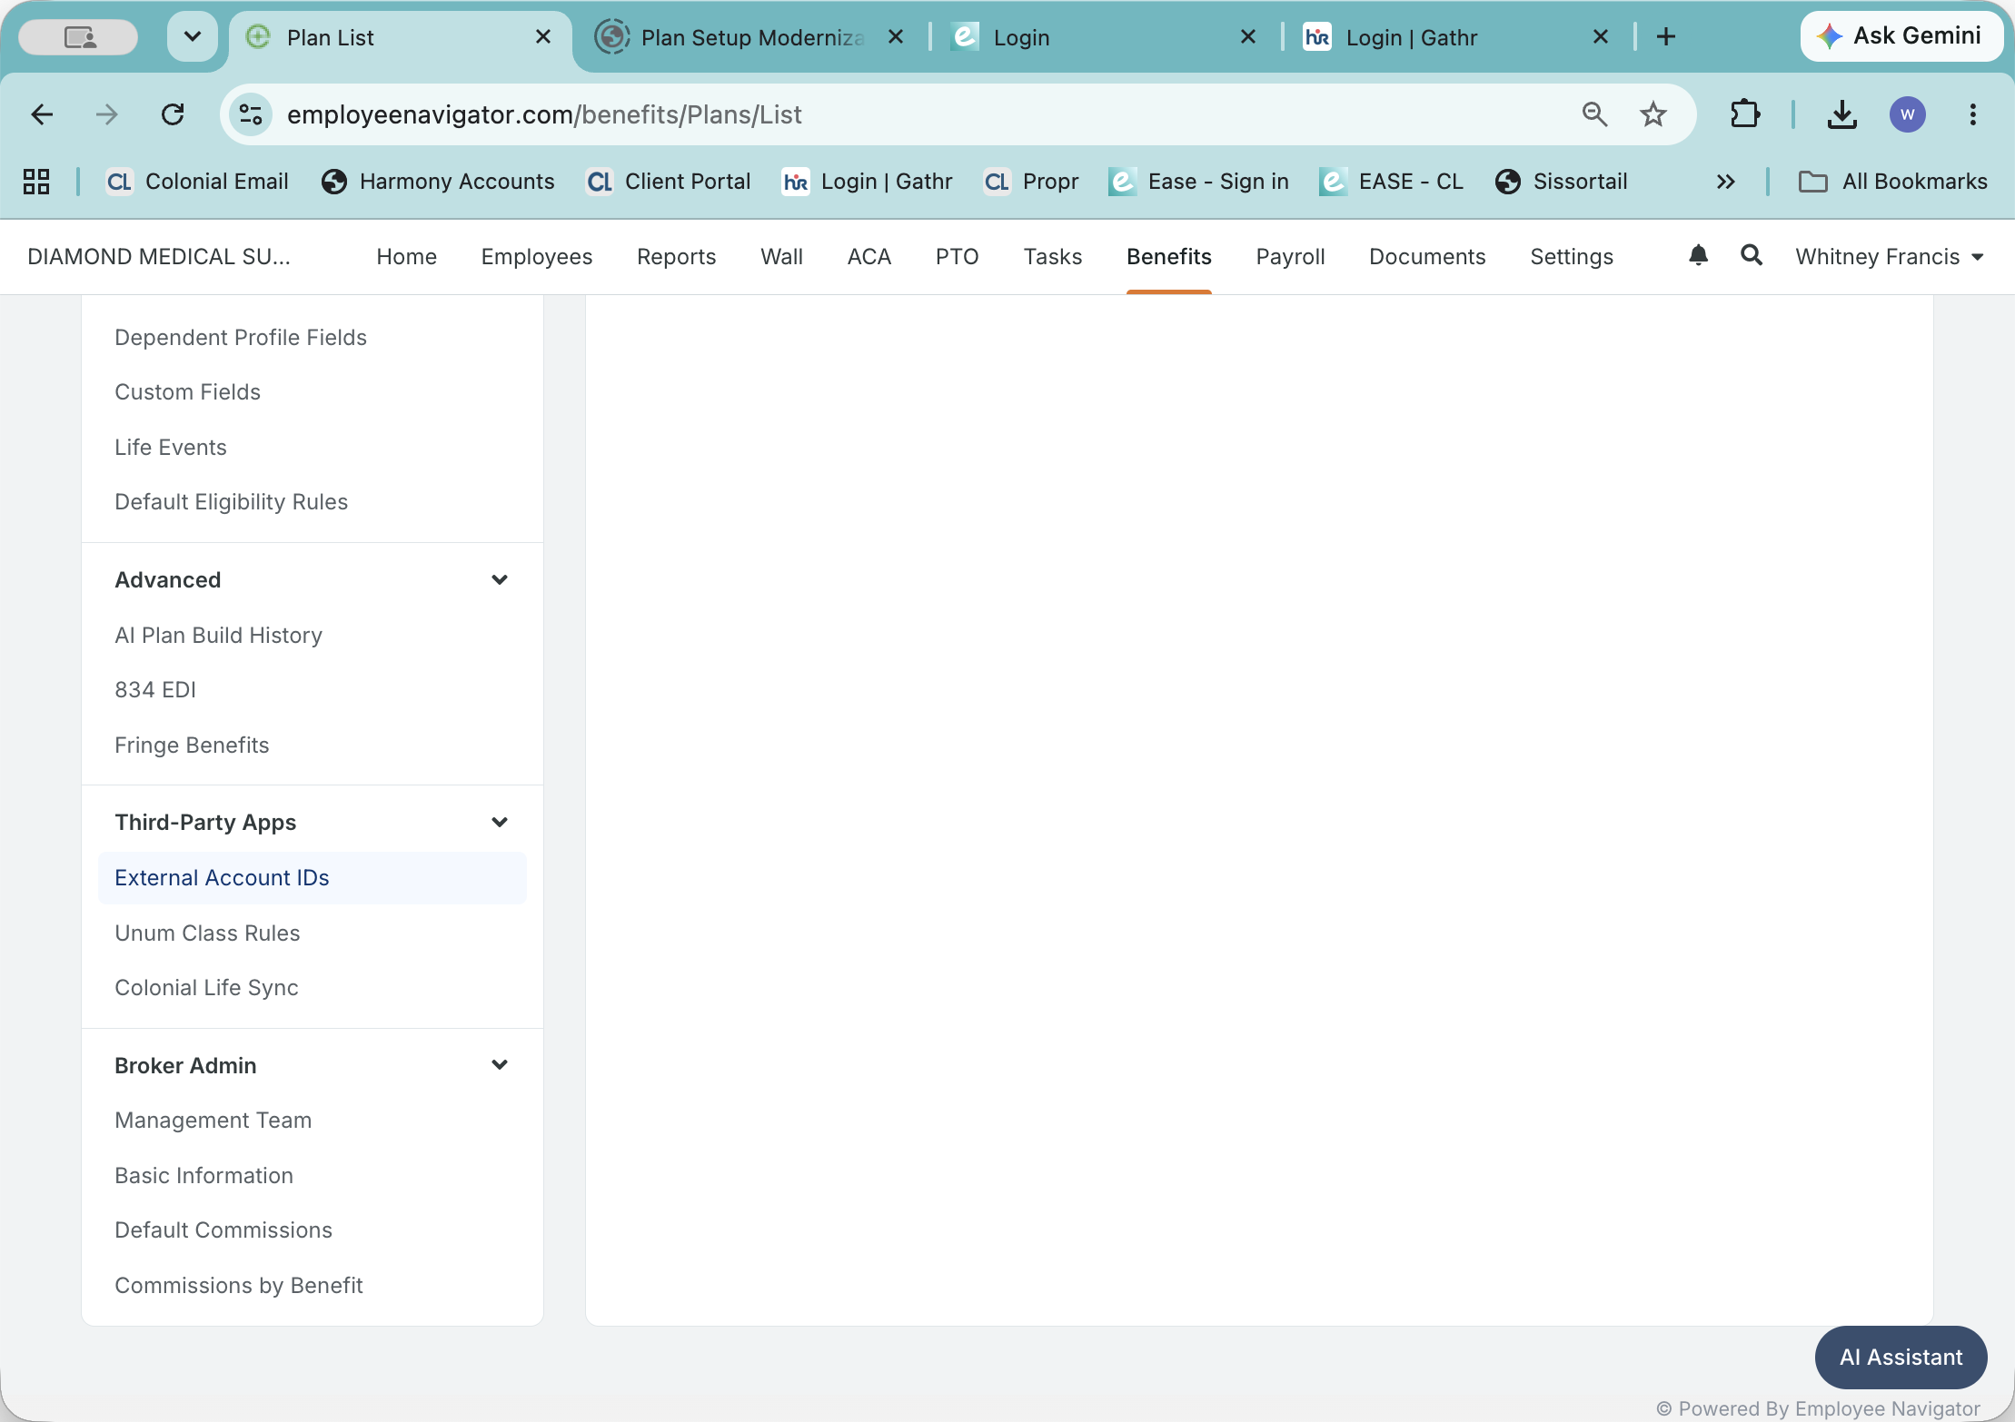Screen dimensions: 2015x1422
Task: Open Colonial Email bookmark
Action: click(198, 182)
